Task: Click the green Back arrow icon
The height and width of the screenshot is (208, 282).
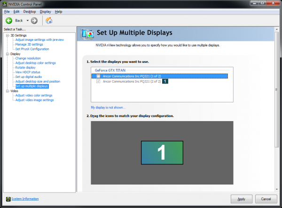Action: [9, 21]
